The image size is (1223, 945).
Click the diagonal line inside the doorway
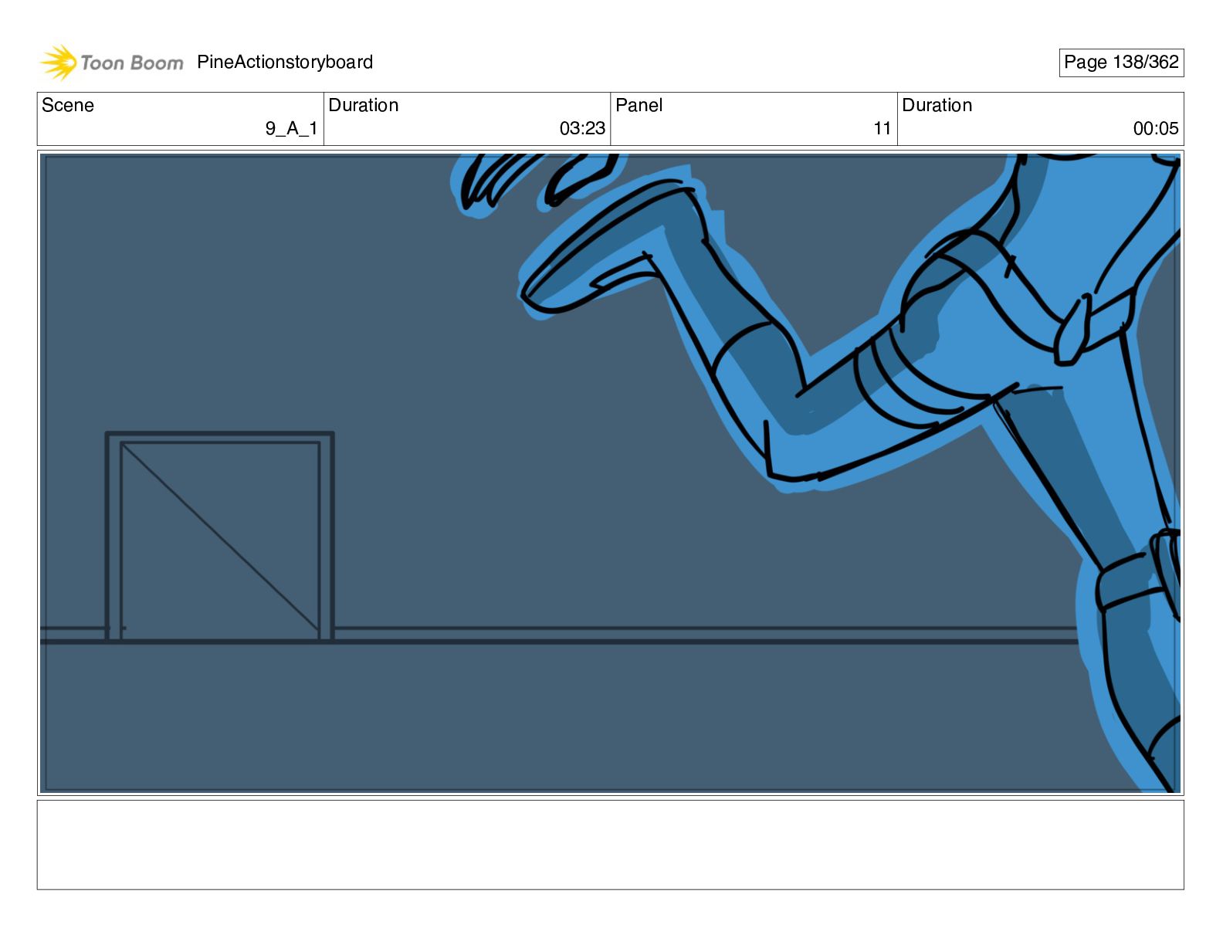click(x=220, y=537)
